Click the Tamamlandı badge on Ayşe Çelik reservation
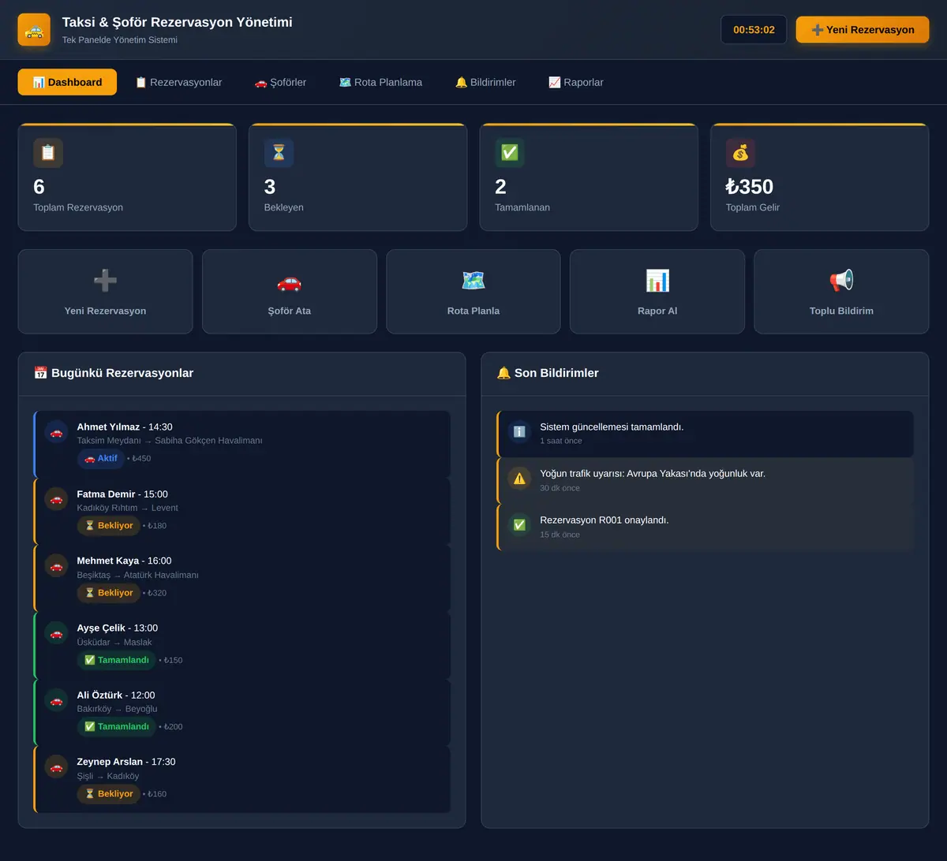 coord(117,660)
